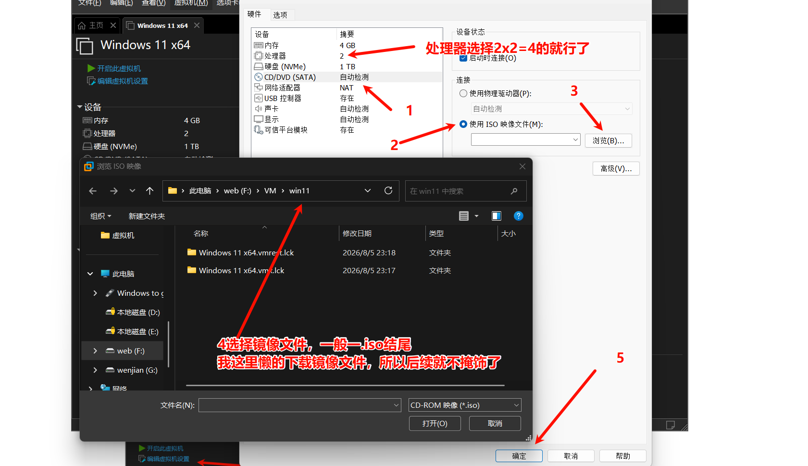The image size is (808, 466).
Task: Click the sound card speaker icon
Action: pos(259,109)
